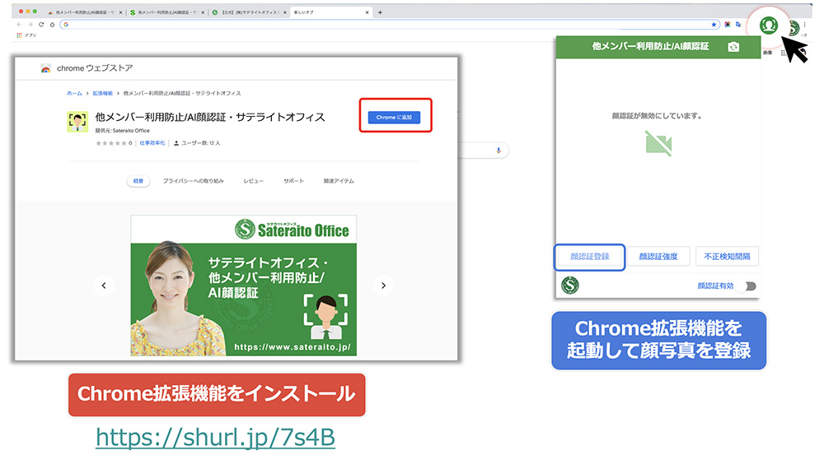The width and height of the screenshot is (824, 464).
Task: Open the Apps grid icon in bookmarks bar
Action: click(x=20, y=35)
